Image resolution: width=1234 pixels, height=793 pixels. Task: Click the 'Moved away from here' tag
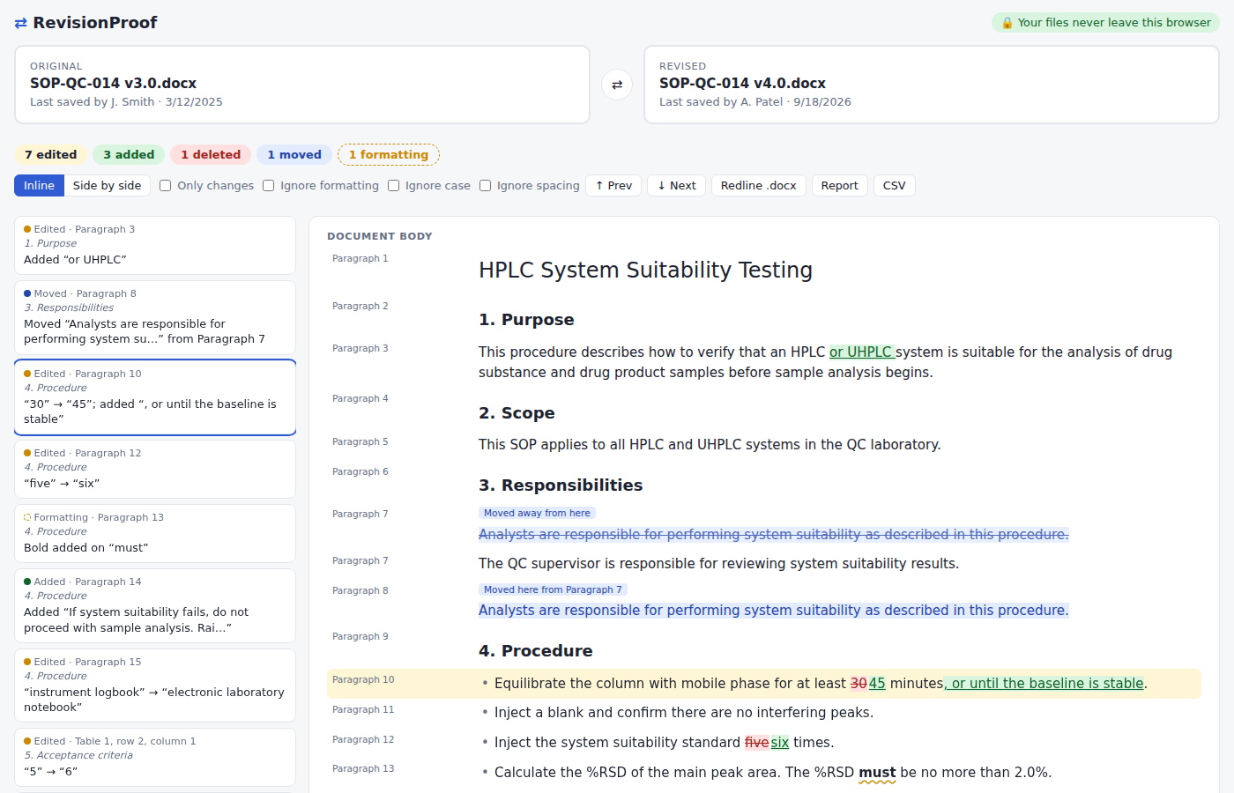coord(537,513)
